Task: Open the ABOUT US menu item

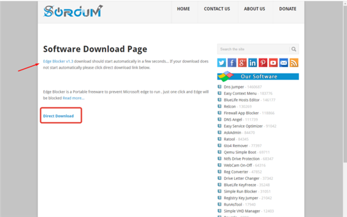Action: (254, 9)
